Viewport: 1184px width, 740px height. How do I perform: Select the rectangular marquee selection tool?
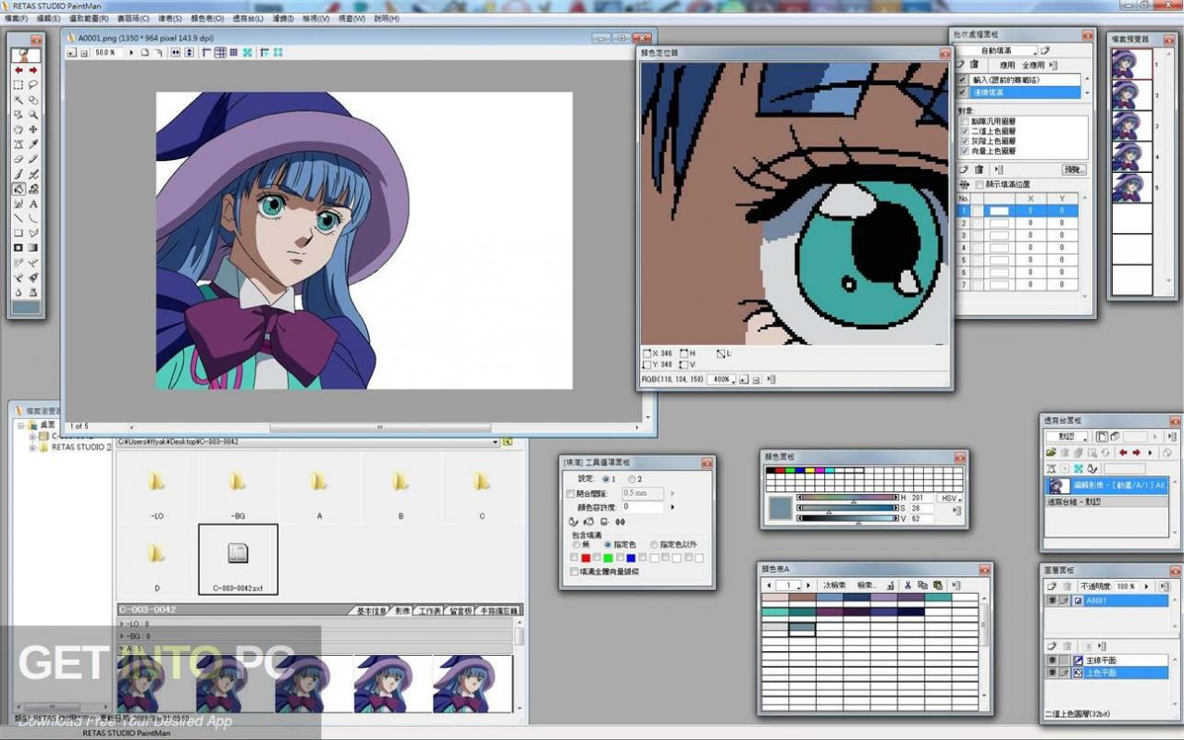(x=18, y=85)
